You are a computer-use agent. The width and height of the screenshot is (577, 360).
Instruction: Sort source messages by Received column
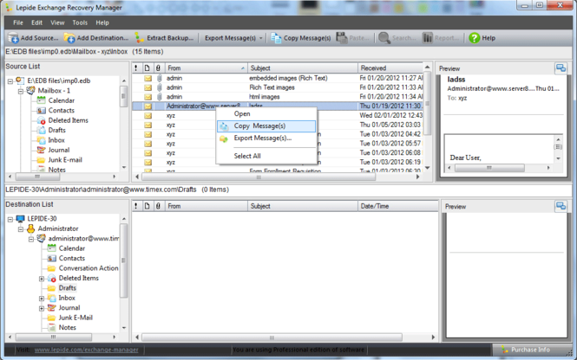390,68
